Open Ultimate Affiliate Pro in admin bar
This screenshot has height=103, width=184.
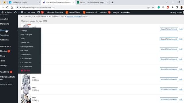tap(54, 12)
